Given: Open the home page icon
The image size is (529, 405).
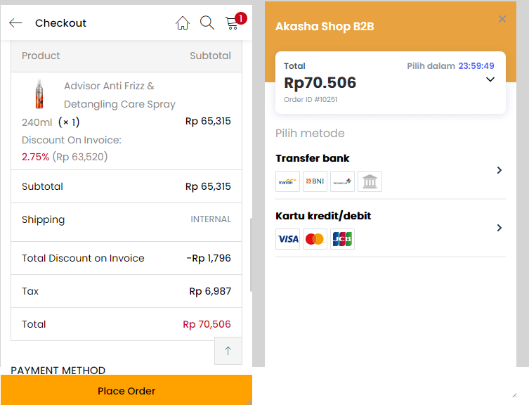Looking at the screenshot, I should click(183, 23).
